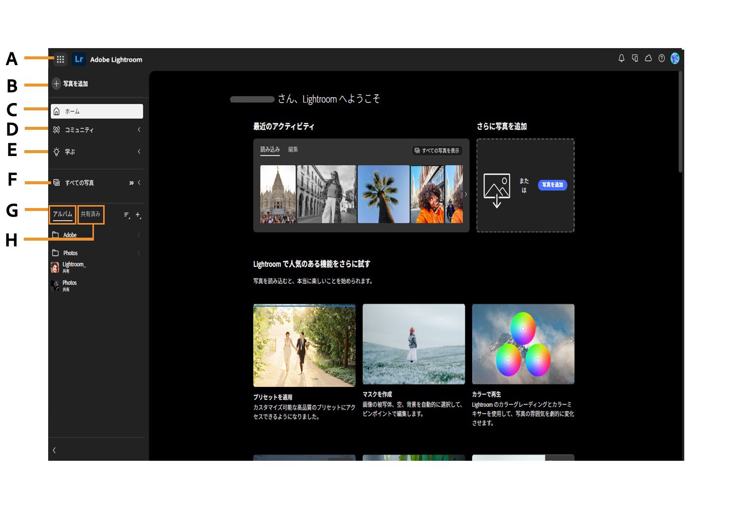
Task: Open the palm tree photo thumbnail
Action: (x=383, y=194)
